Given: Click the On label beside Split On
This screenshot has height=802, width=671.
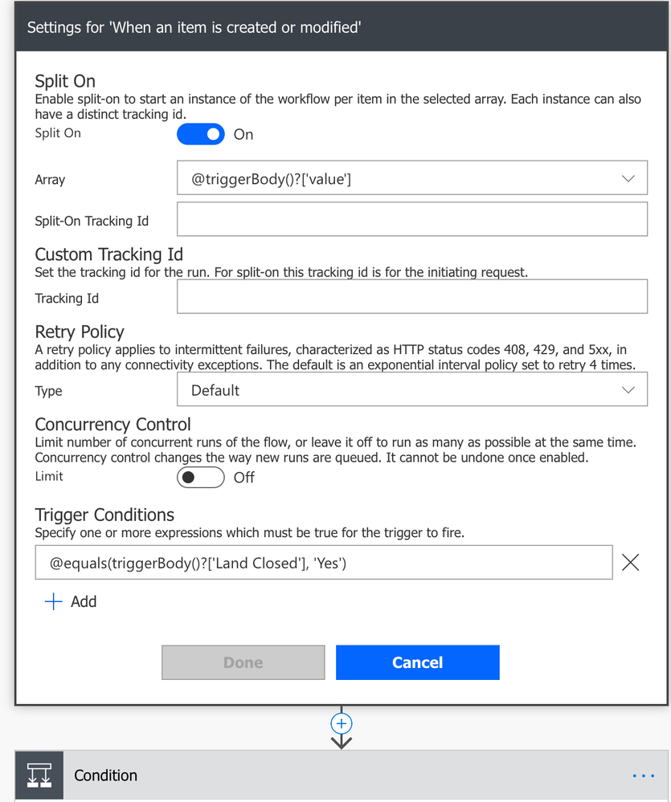Looking at the screenshot, I should pos(243,134).
